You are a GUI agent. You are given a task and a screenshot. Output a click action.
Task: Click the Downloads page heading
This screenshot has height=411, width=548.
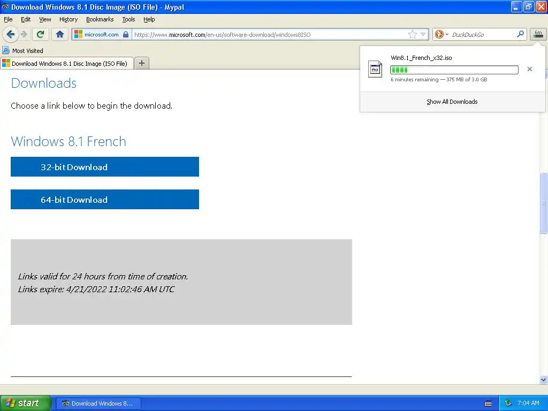click(x=44, y=83)
